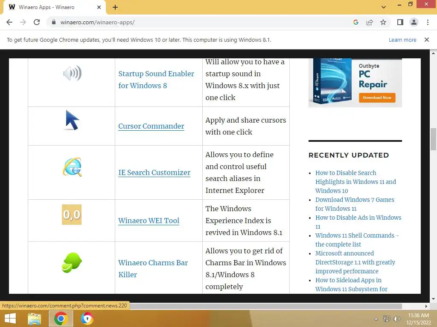Open How to Disable Ads in Windows 11

pos(358,222)
